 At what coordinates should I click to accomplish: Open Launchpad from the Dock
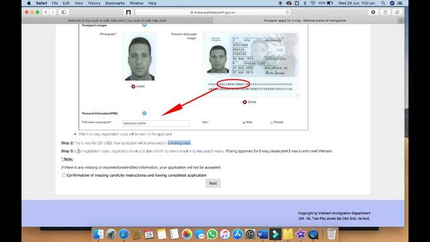tap(111, 235)
